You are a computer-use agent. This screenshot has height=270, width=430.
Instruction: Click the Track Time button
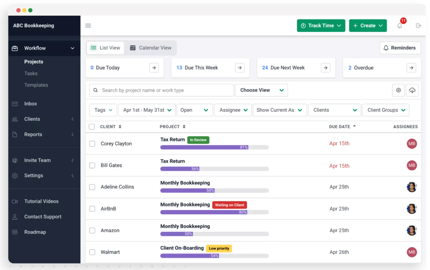click(321, 26)
